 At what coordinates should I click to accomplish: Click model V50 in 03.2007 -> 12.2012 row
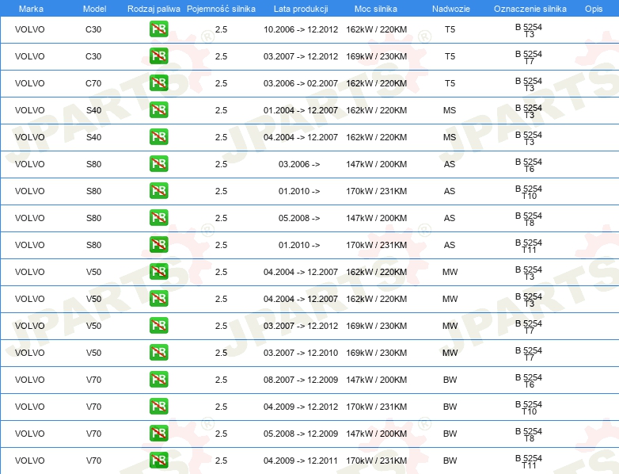[x=94, y=326]
